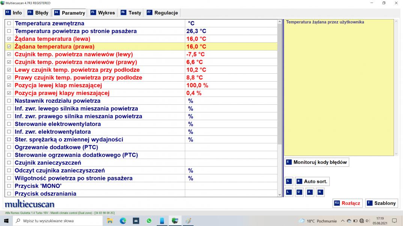Image resolution: width=403 pixels, height=226 pixels.
Task: Open File Explorer from the taskbar
Action: click(x=110, y=221)
